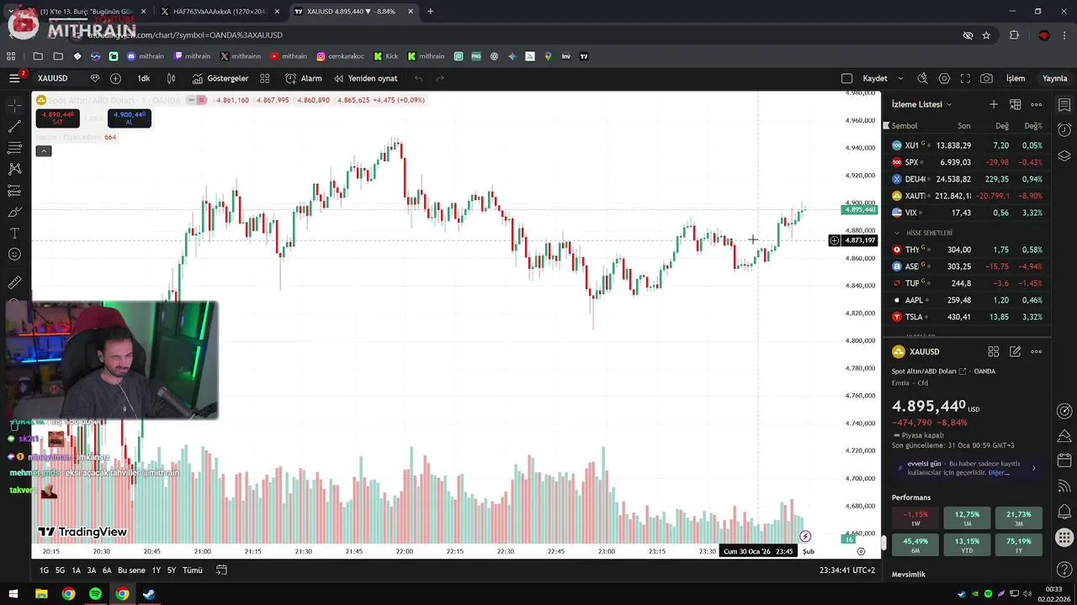Image resolution: width=1077 pixels, height=605 pixels.
Task: Enter fullscreen chart mode
Action: [965, 78]
